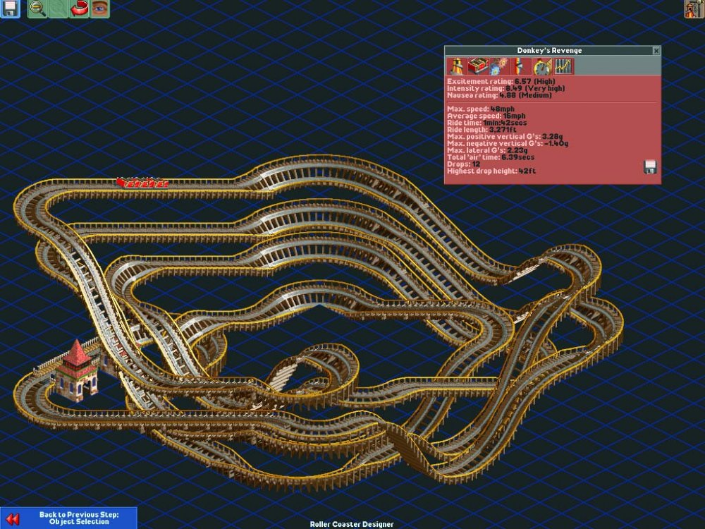The width and height of the screenshot is (705, 529).
Task: Open the vehicle details tab
Action: coord(477,66)
